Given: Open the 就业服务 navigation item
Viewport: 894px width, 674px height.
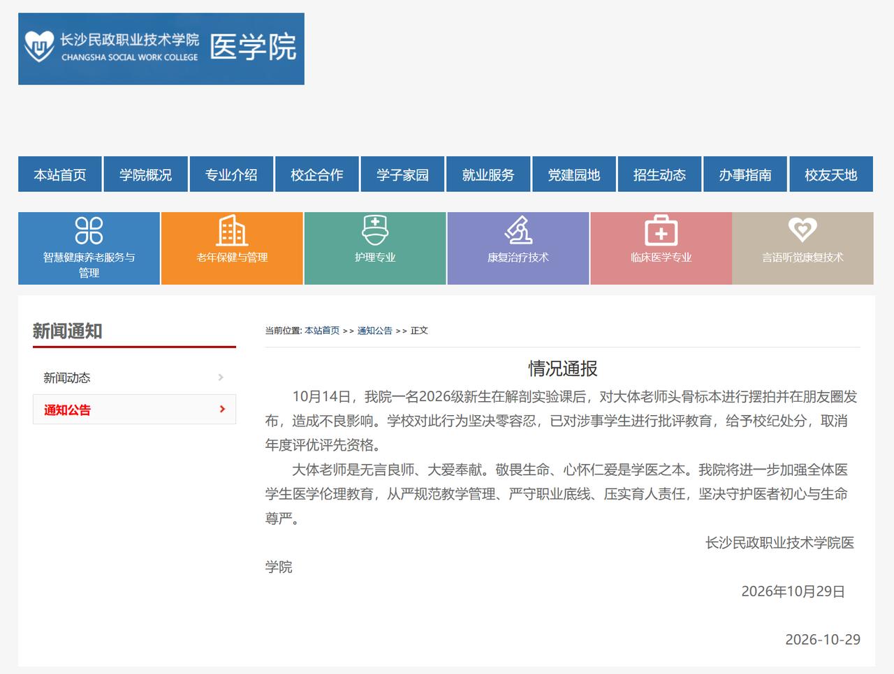Looking at the screenshot, I should [x=488, y=174].
